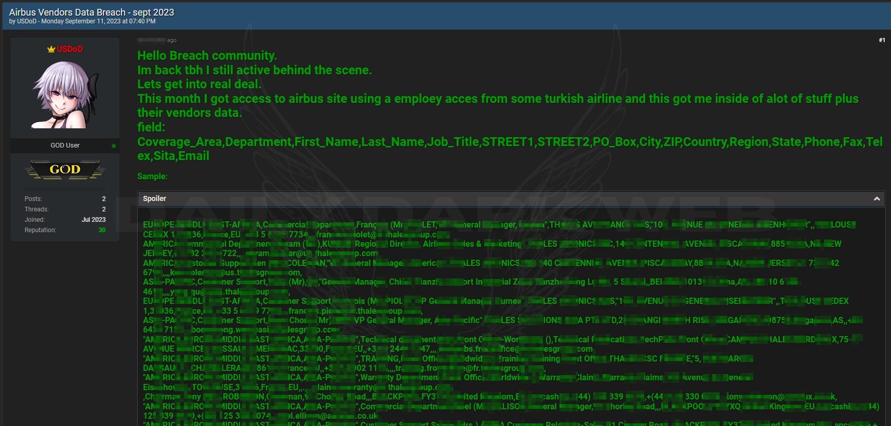This screenshot has width=891, height=426.
Task: Open the post number #1 permalink
Action: (882, 40)
